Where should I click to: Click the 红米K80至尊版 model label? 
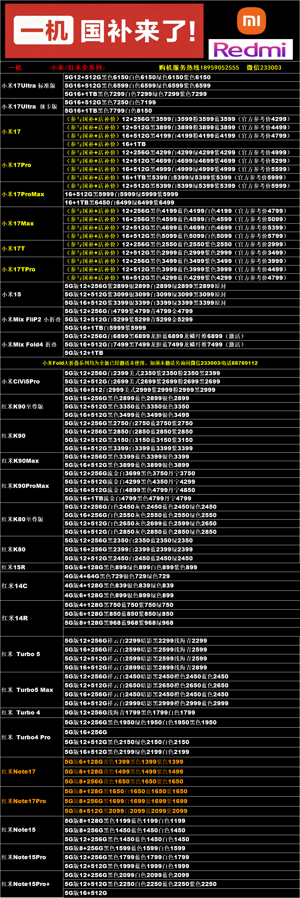click(x=23, y=520)
